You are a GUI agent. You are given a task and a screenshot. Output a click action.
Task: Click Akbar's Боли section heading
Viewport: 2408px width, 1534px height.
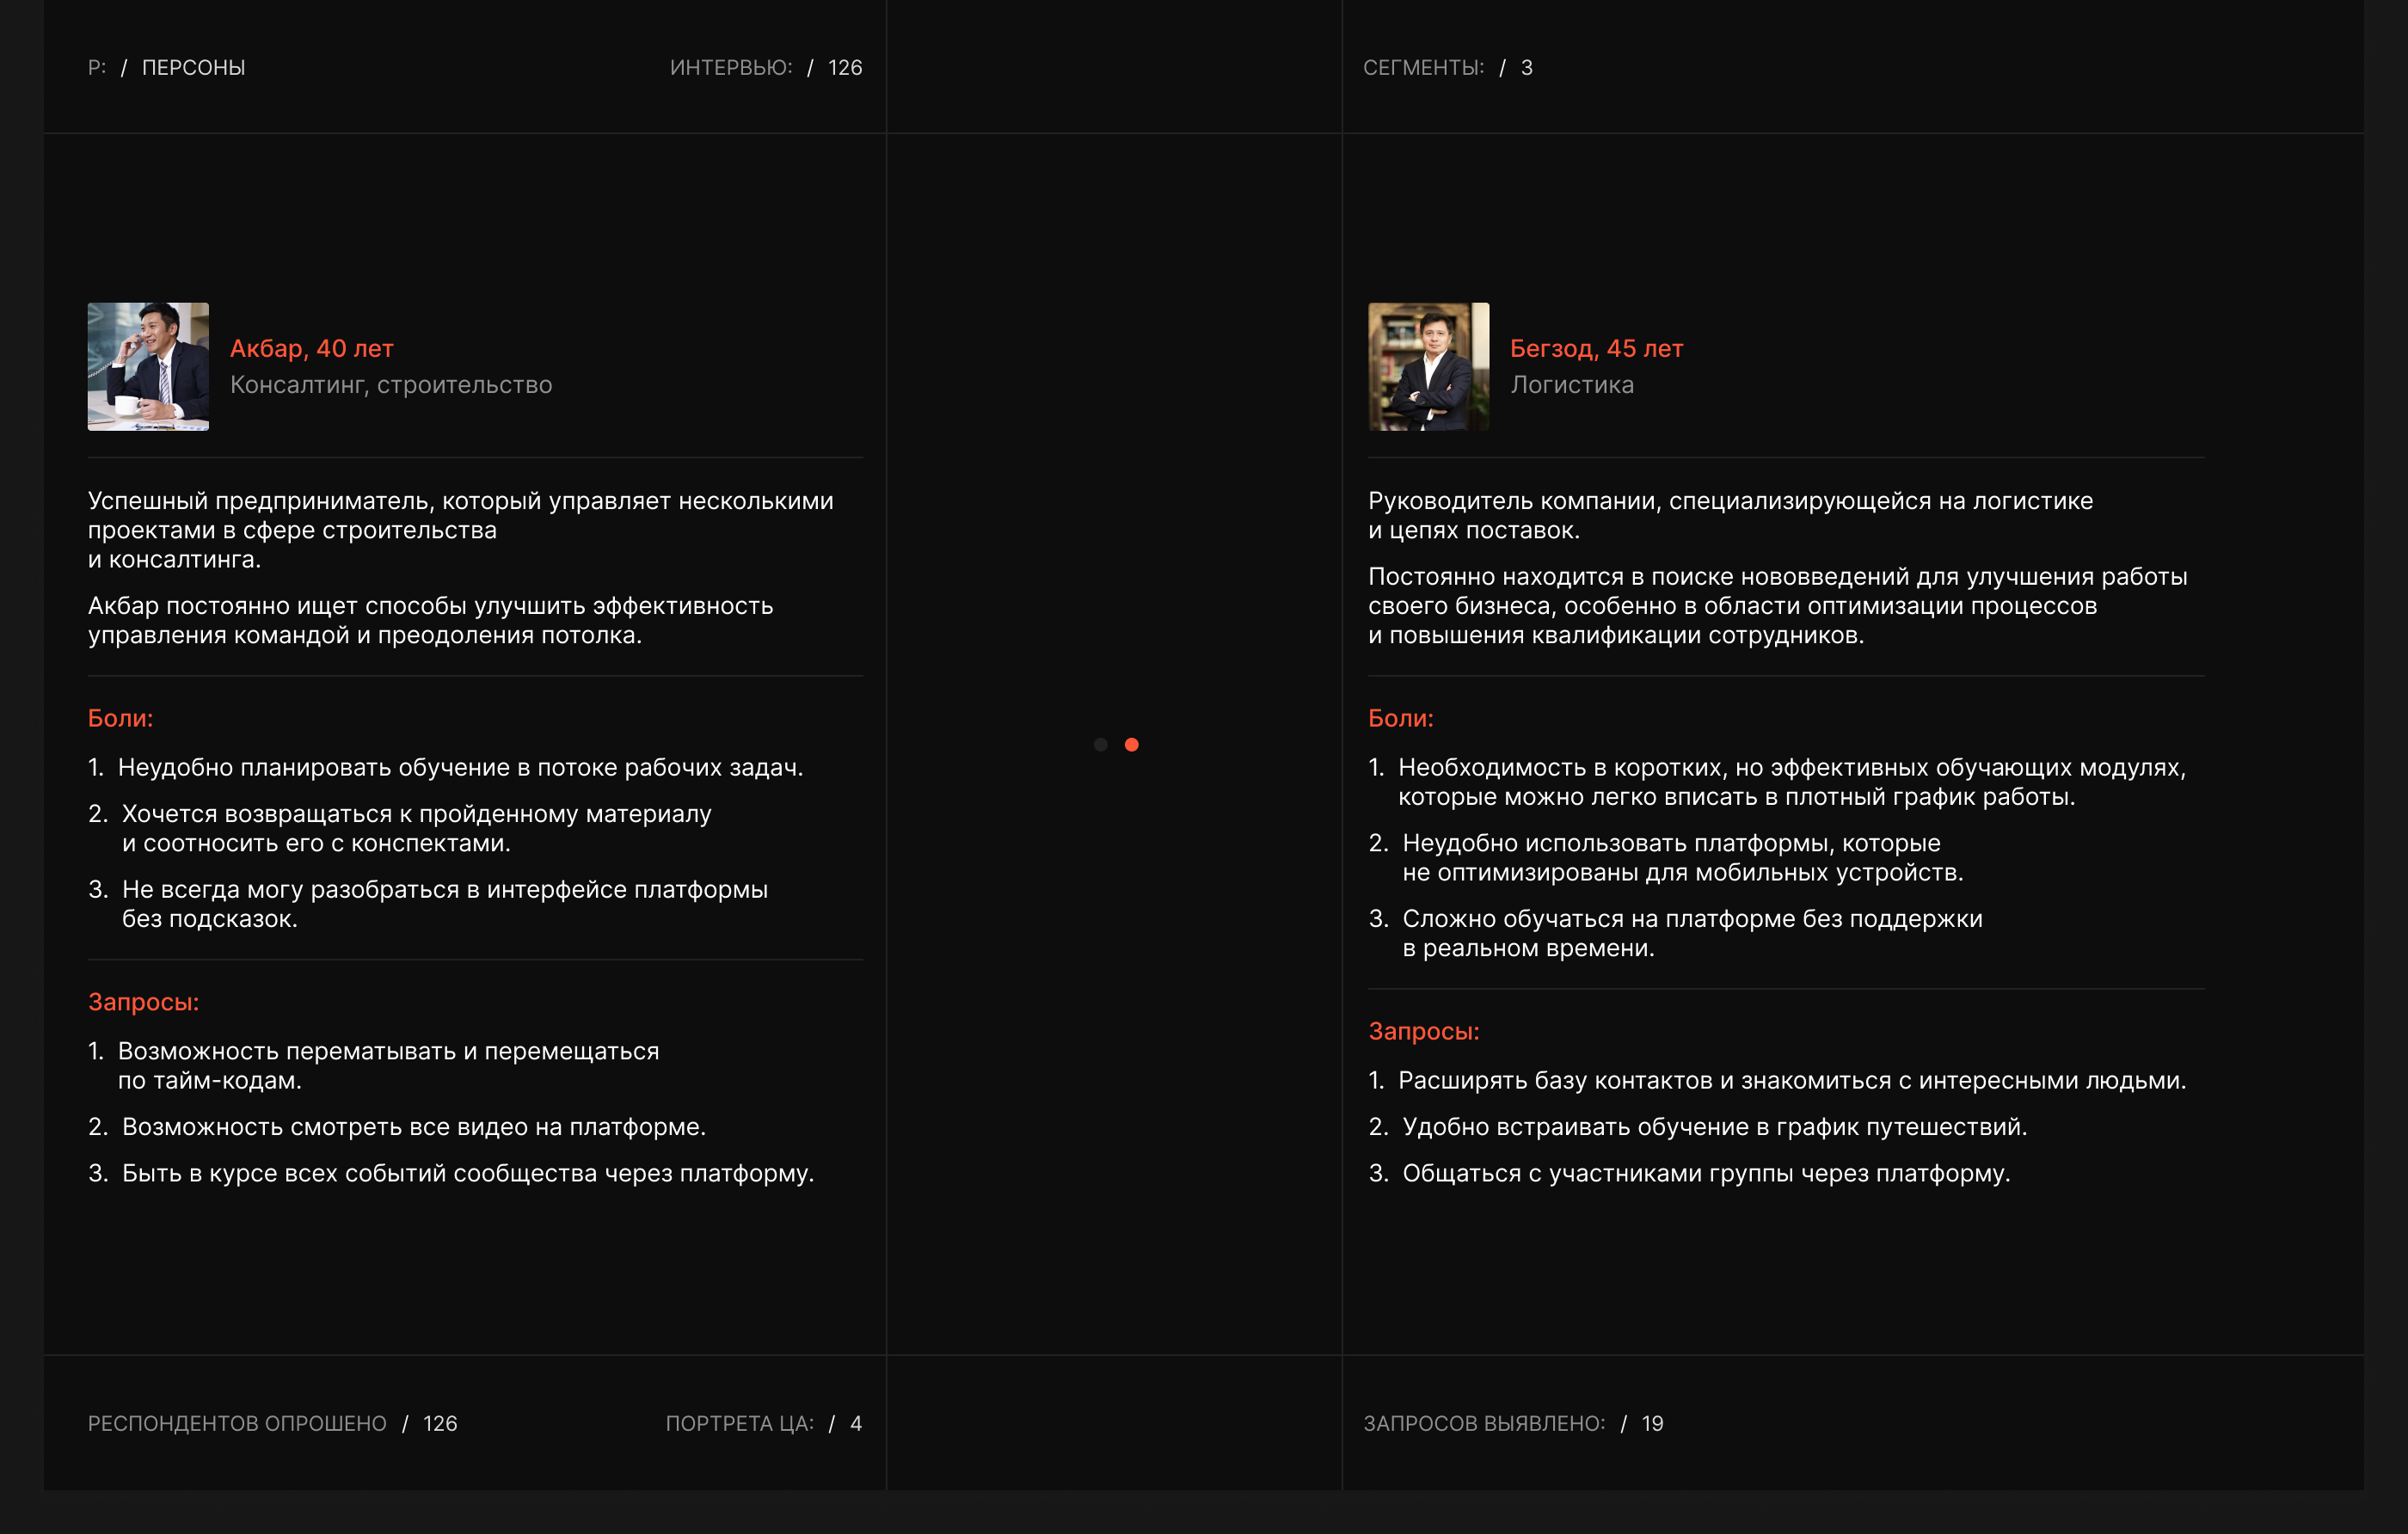tap(120, 718)
